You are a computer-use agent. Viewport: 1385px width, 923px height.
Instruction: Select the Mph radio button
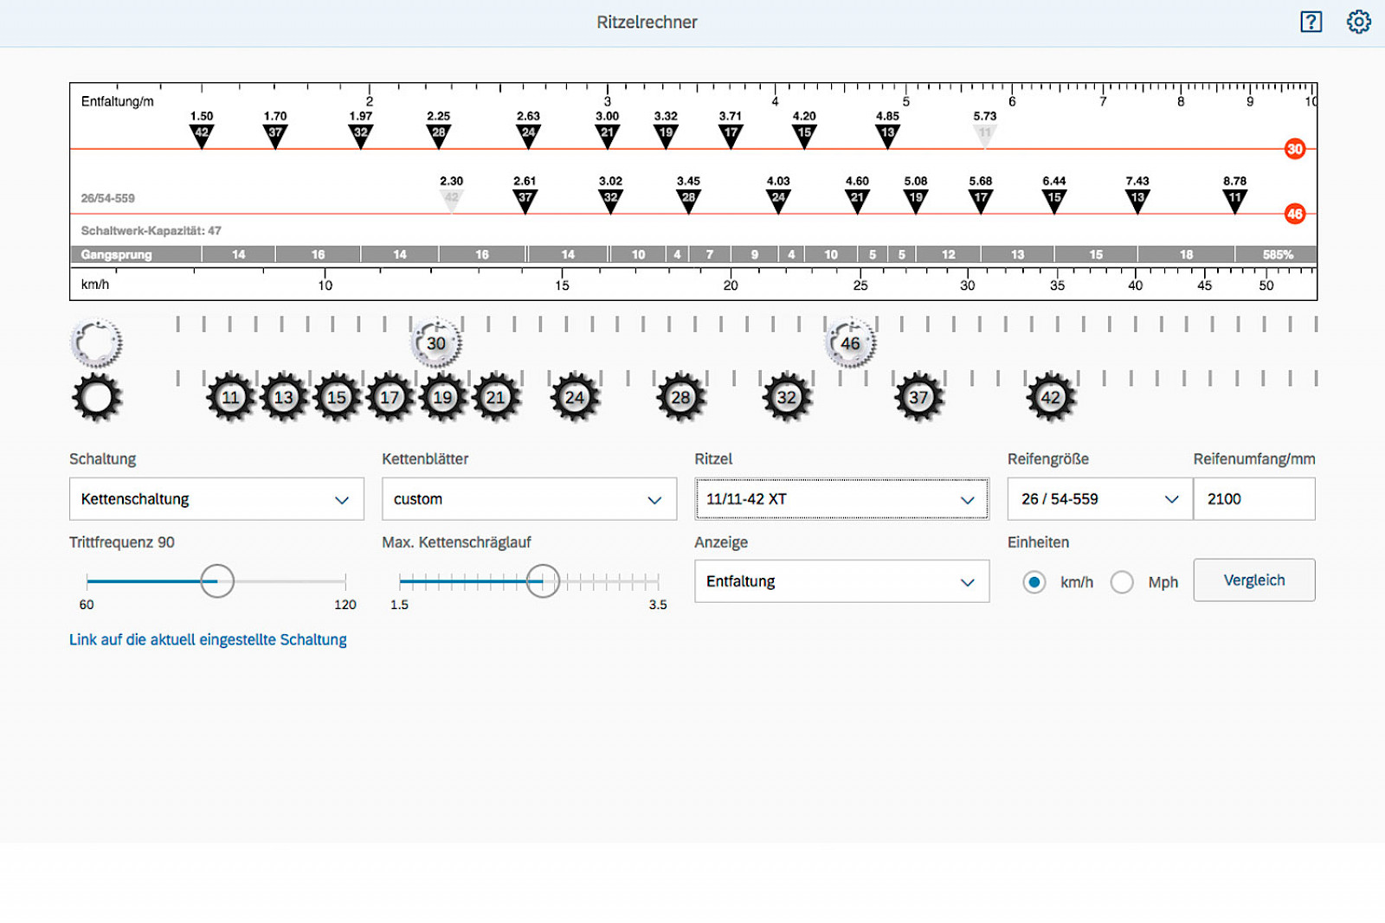1122,582
